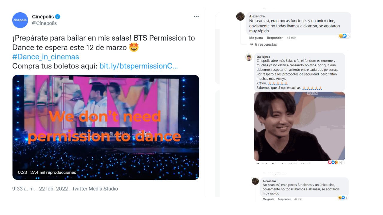Click Responder under Alexandra's top comment
The height and width of the screenshot is (215, 383).
(x=275, y=38)
